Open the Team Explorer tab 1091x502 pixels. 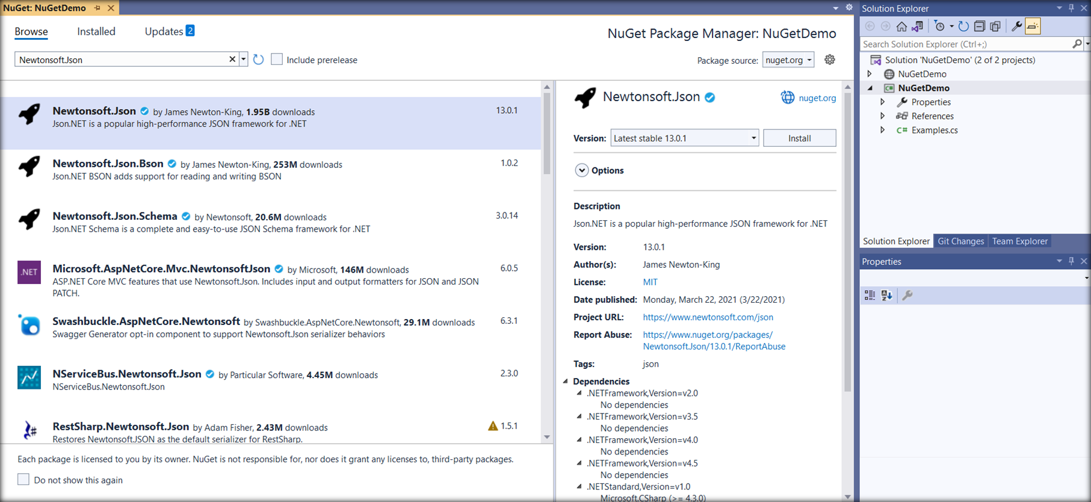click(x=1020, y=241)
